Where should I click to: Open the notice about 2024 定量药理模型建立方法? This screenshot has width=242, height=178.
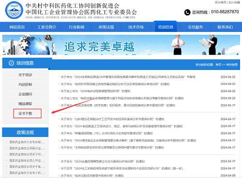point(103,162)
